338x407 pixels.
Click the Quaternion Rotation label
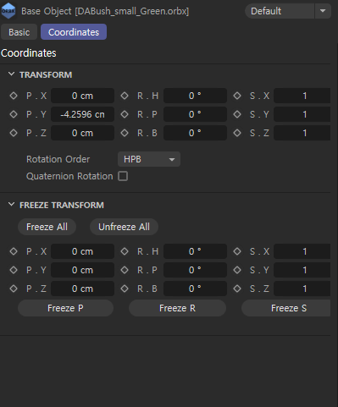pos(69,176)
